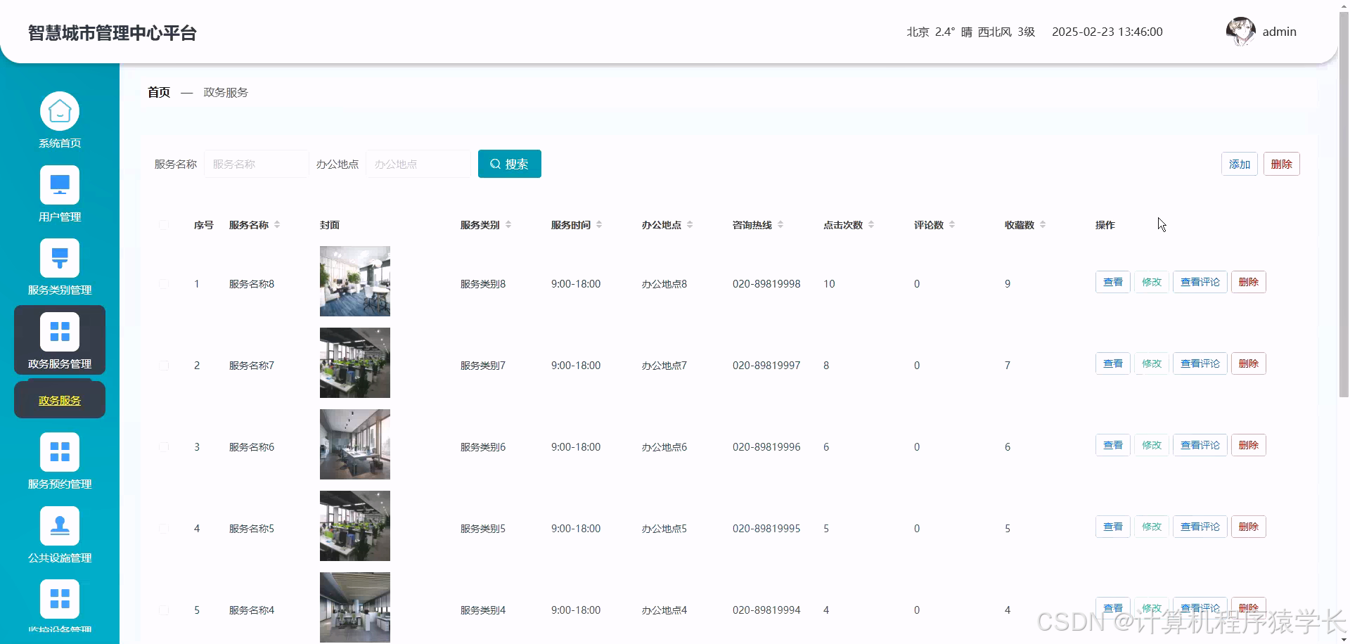Click 查看 for the 服务名称8 row
The height and width of the screenshot is (644, 1350).
tap(1113, 282)
